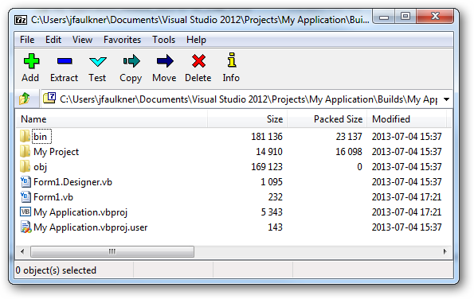The height and width of the screenshot is (299, 474).
Task: Click packed size value 23 137
Action: (x=349, y=137)
